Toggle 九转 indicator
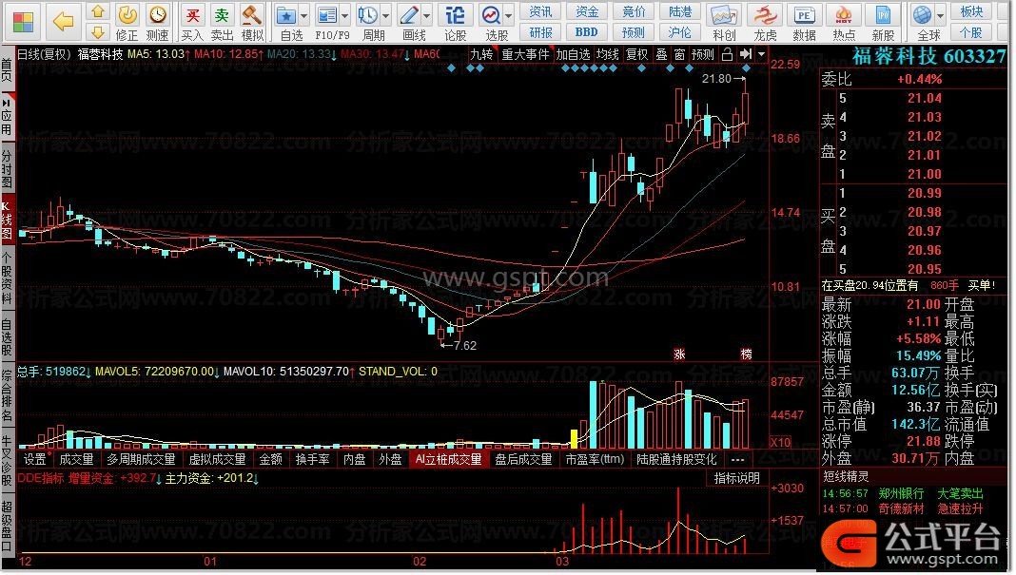Image resolution: width=1016 pixels, height=575 pixels. point(481,54)
